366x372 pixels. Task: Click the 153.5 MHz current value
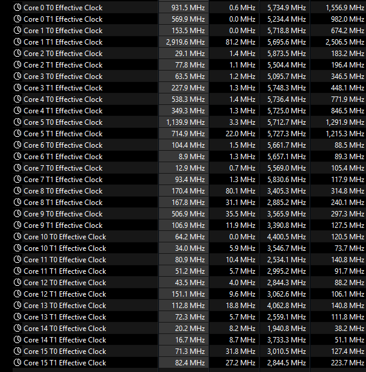[188, 30]
